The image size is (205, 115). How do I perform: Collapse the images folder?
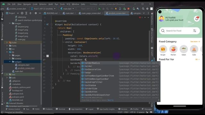pos(10,23)
